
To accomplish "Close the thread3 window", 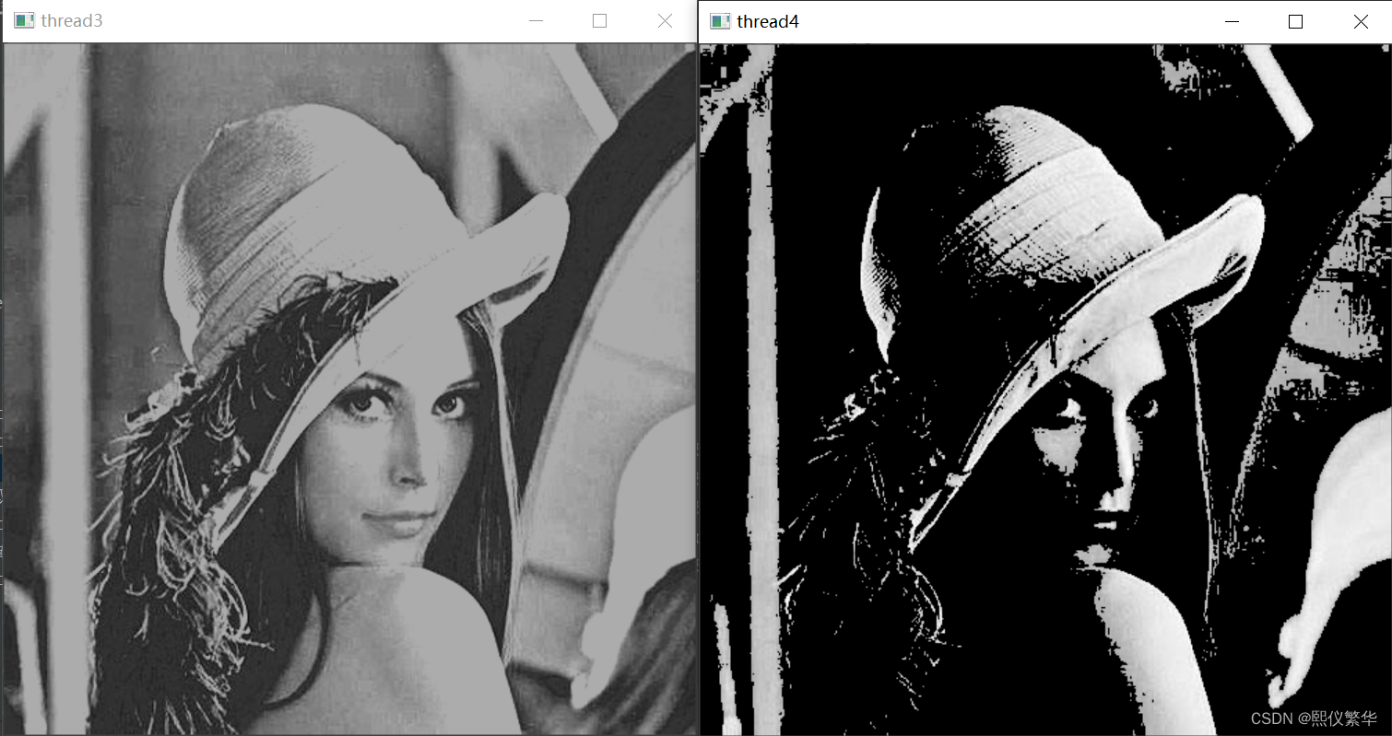I will [x=665, y=21].
